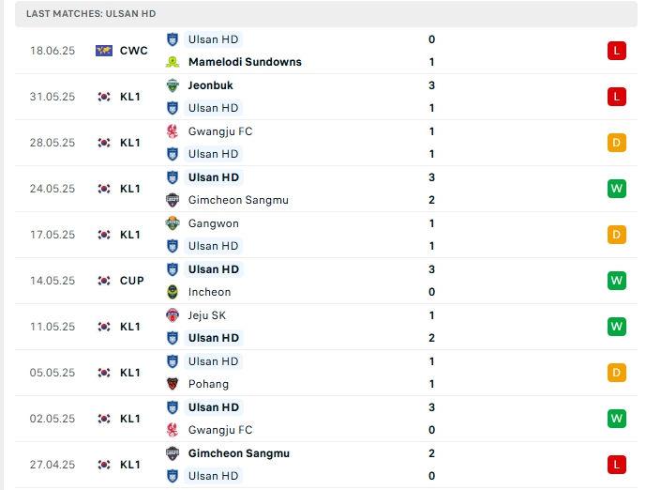The height and width of the screenshot is (490, 646).
Task: Open the Jeonbuk team link
Action: click(211, 85)
